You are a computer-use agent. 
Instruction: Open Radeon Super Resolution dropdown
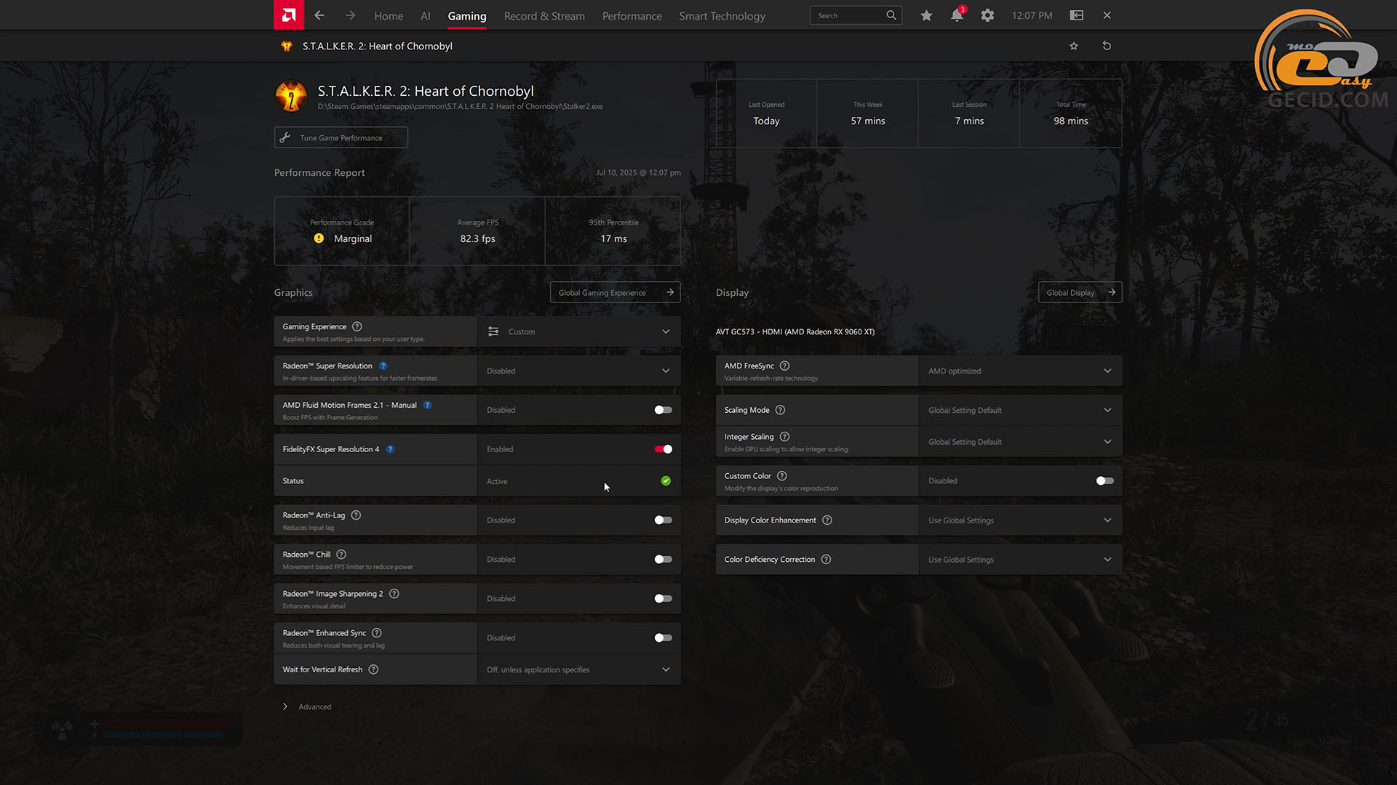coord(579,371)
